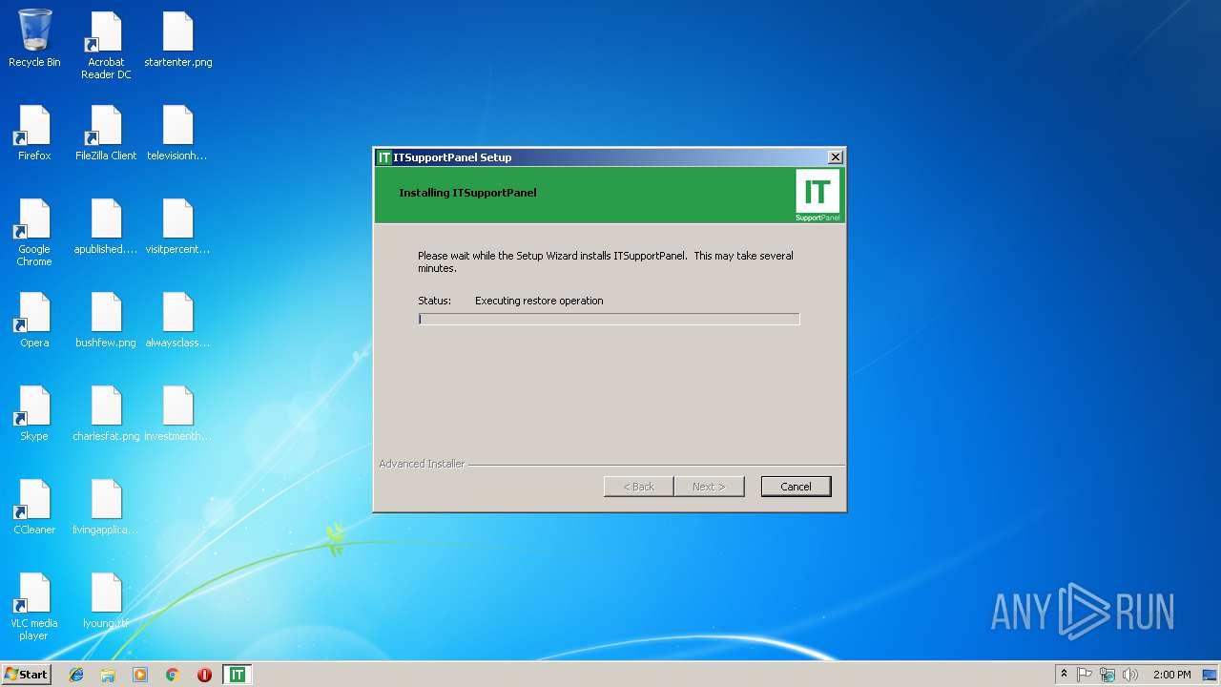Select the FileZilla Client shortcut
The width and height of the screenshot is (1221, 687).
106,133
